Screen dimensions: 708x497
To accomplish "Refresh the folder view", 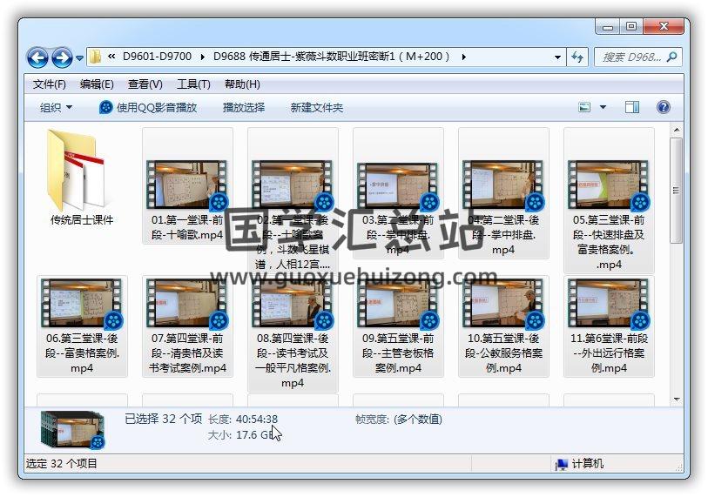I will (577, 57).
